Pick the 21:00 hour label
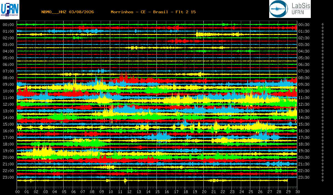Screen dimensions: 333x195 pyautogui.click(x=8, y=164)
